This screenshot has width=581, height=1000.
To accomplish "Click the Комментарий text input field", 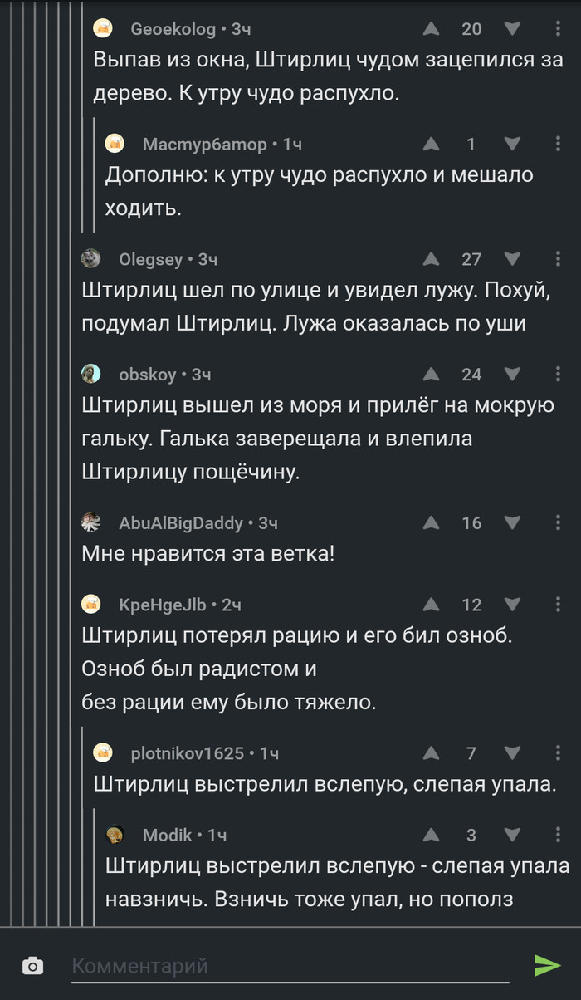I will tap(290, 966).
